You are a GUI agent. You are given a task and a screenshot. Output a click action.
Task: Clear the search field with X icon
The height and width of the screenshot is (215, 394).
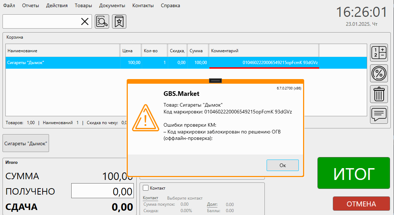(85, 21)
